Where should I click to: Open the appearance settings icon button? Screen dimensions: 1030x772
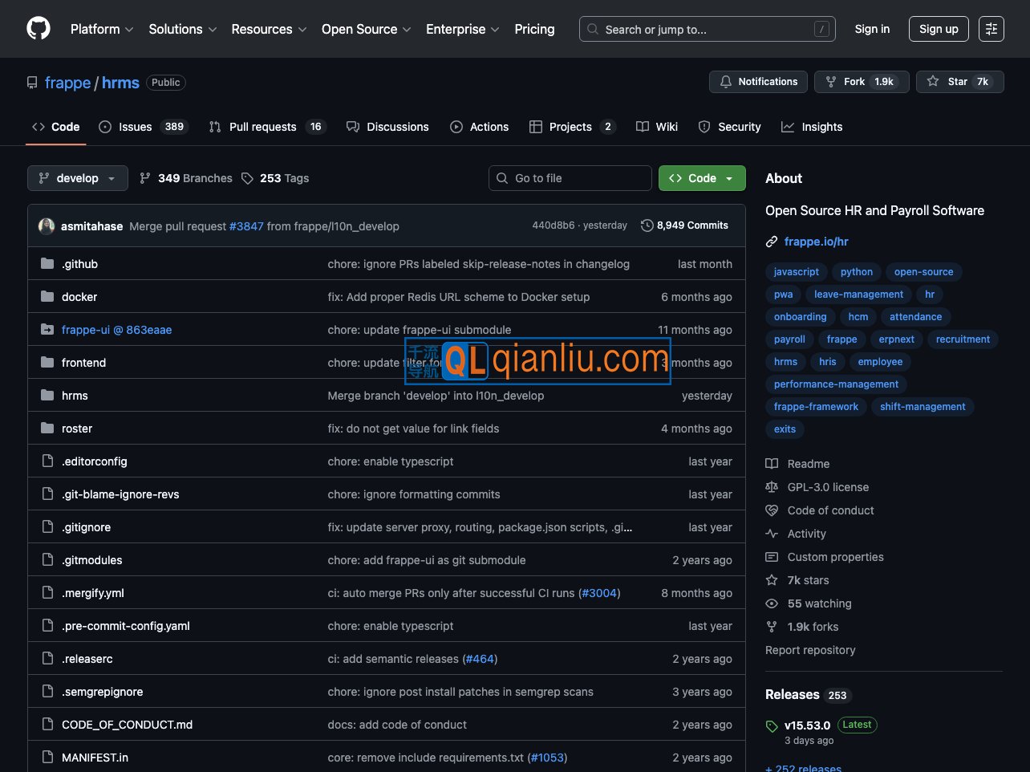coord(991,29)
